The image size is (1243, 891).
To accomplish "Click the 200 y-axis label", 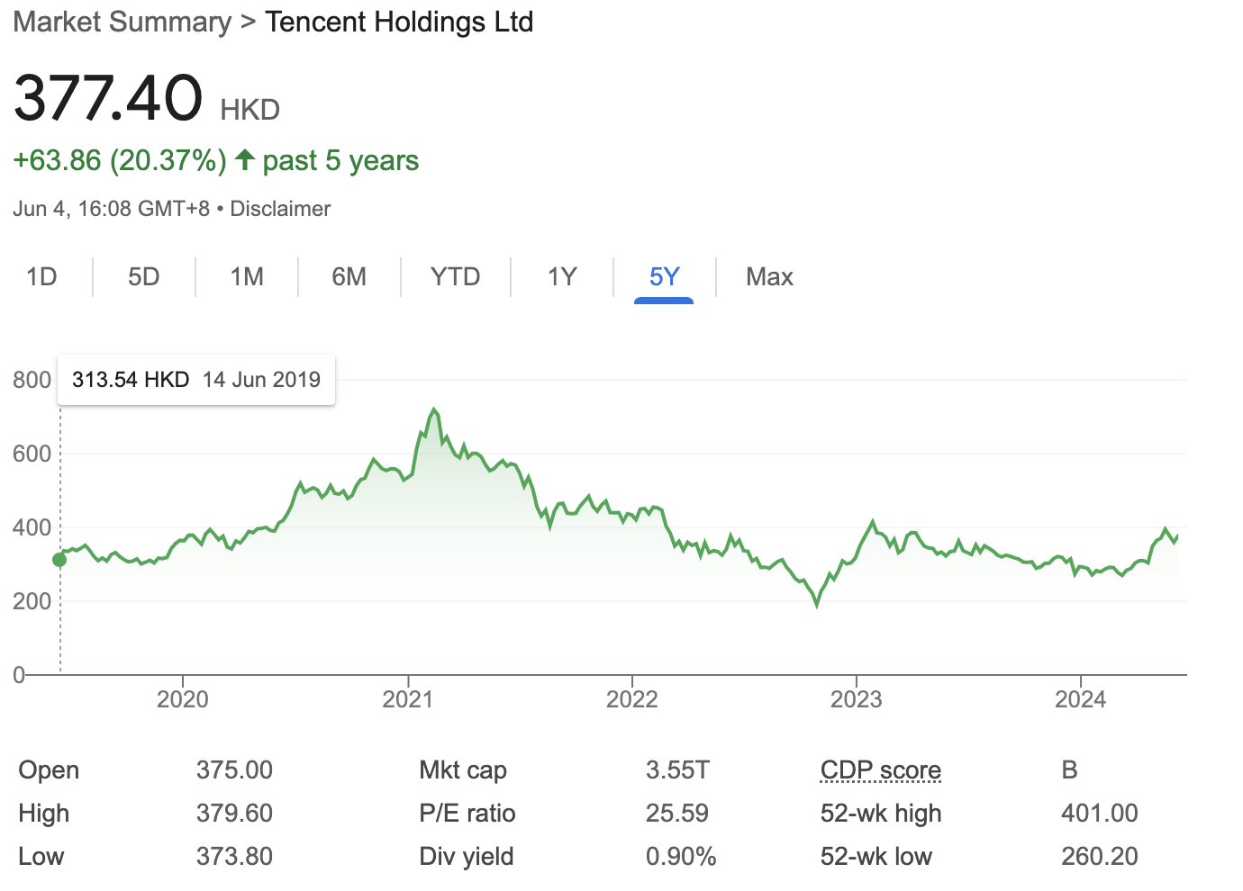I will click(x=32, y=601).
